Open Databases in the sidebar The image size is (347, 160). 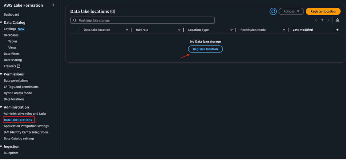11,35
